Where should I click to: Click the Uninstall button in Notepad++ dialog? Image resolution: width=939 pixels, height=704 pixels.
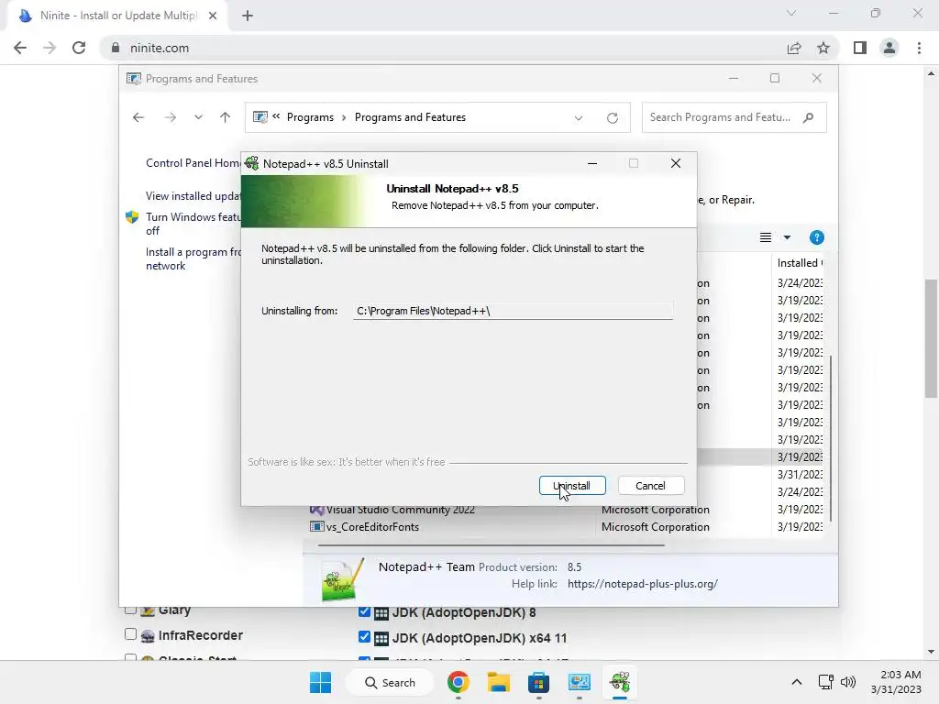click(572, 486)
